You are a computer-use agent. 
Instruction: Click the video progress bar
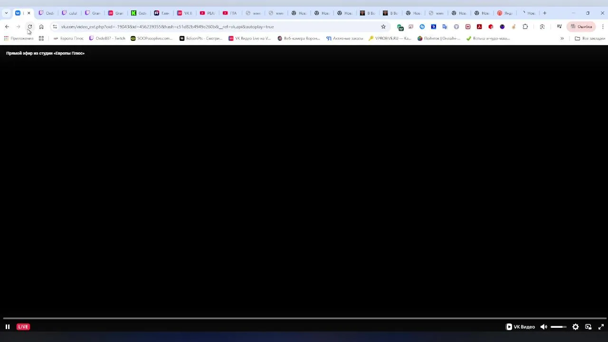[304, 318]
